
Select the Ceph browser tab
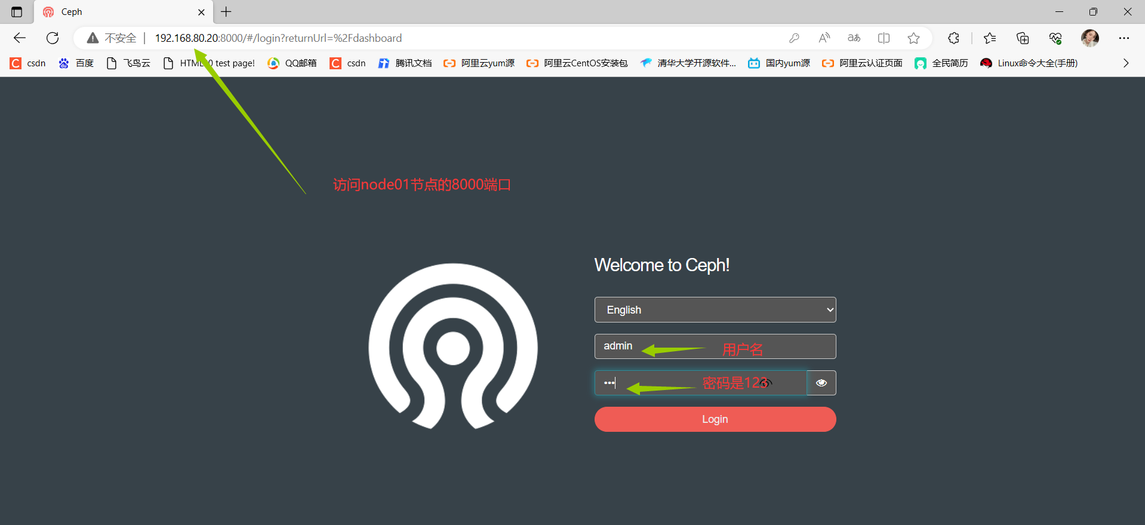[124, 12]
